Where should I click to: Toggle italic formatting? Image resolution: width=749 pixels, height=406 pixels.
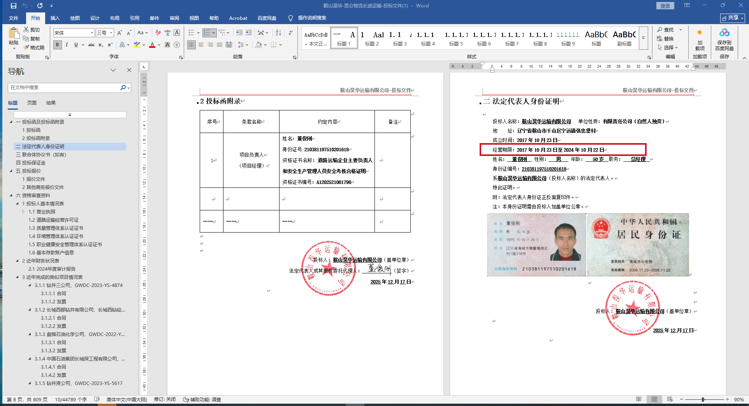tap(67, 45)
